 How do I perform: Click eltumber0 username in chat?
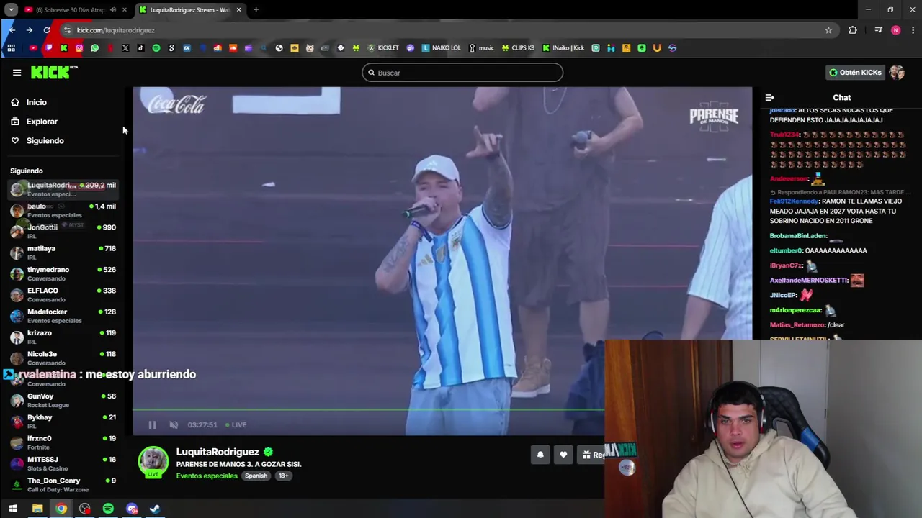pyautogui.click(x=786, y=250)
